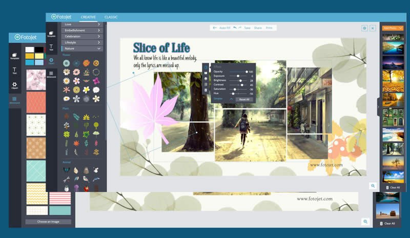The height and width of the screenshot is (238, 410).
Task: Open the Add Photo dropdown
Action: pyautogui.click(x=393, y=28)
